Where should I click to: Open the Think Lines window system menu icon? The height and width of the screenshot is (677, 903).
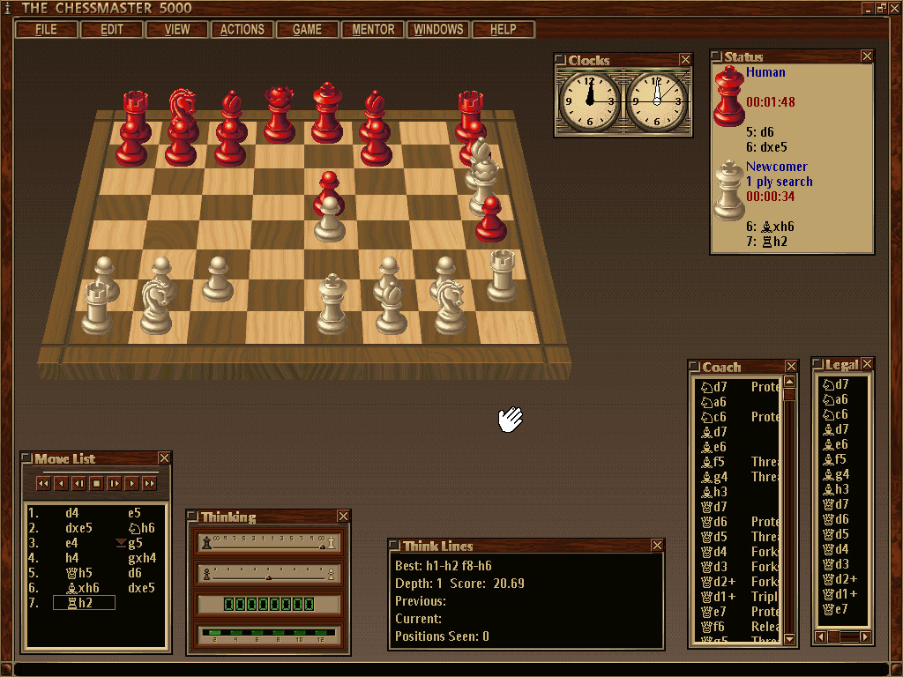(x=394, y=545)
